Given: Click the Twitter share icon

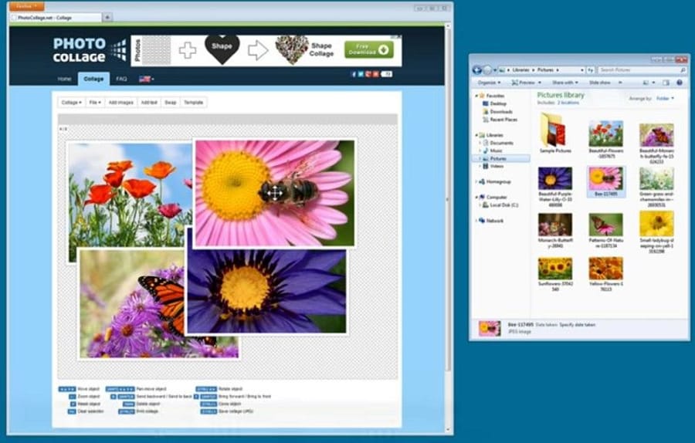Looking at the screenshot, I should point(361,74).
